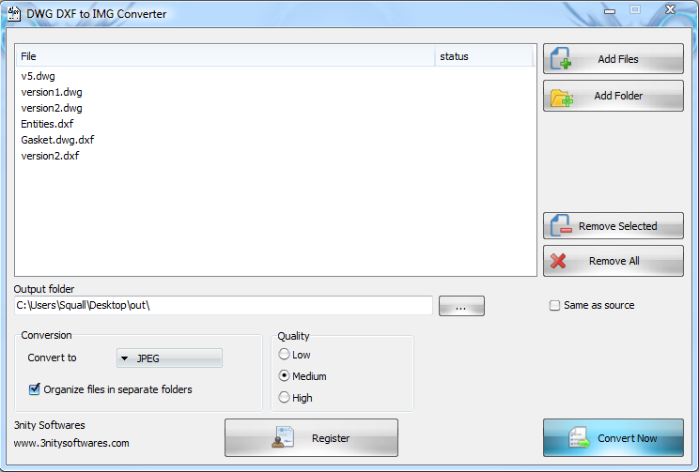Choose Add Folder button text
Image resolution: width=699 pixels, height=472 pixels.
pos(618,96)
